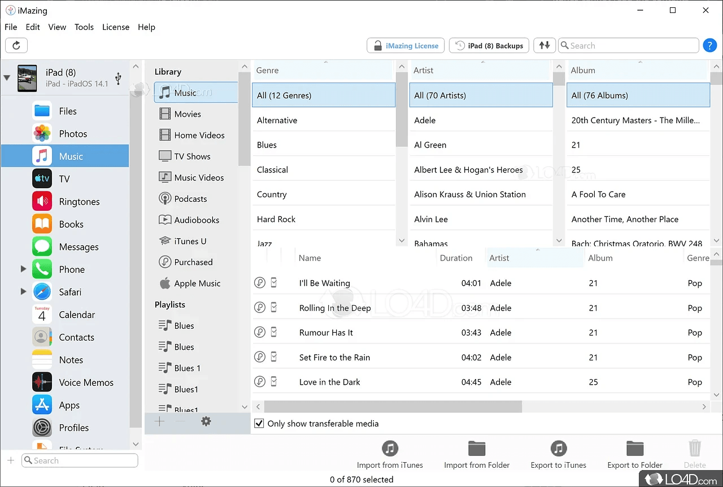Open the Help menu
The image size is (723, 487).
click(146, 27)
